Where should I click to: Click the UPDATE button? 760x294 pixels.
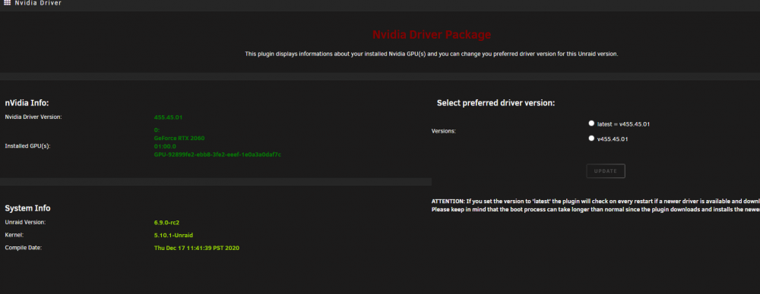click(606, 171)
